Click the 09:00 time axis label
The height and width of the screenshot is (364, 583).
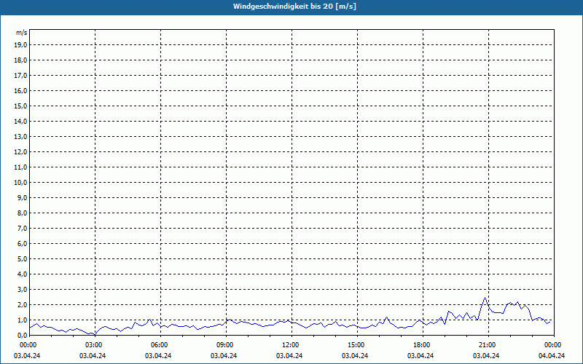225,345
